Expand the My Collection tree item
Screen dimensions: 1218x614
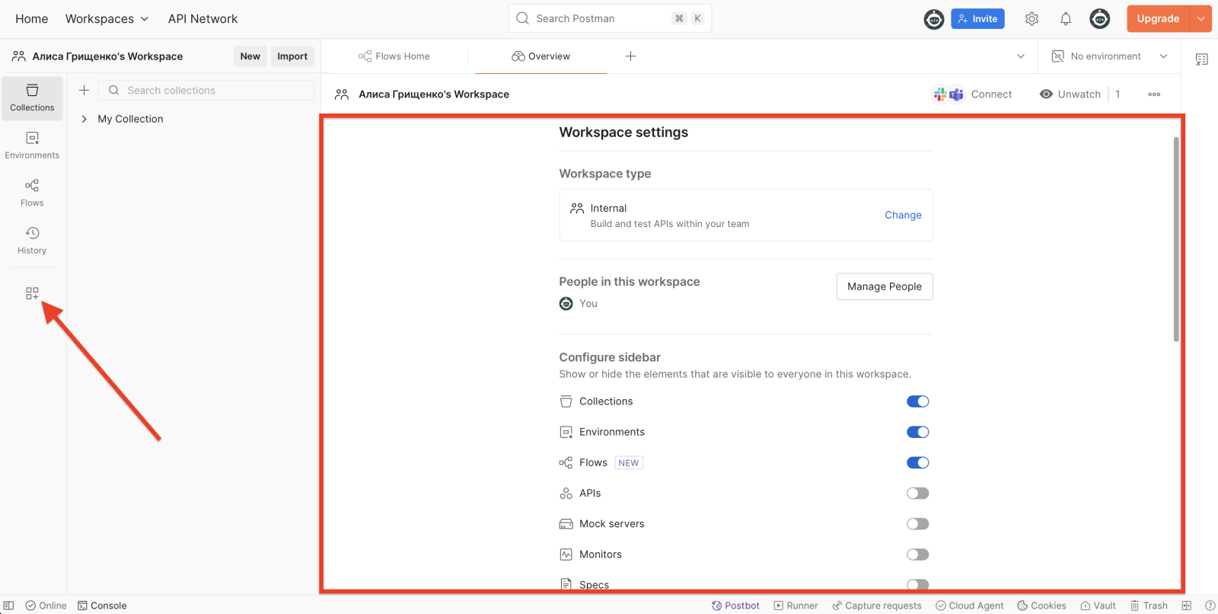84,119
